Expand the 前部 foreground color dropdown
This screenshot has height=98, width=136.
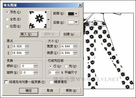(x=76, y=14)
